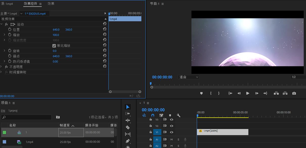The height and width of the screenshot is (148, 306).
Task: Select the 1.mp4 clip on timeline
Action: (223, 132)
